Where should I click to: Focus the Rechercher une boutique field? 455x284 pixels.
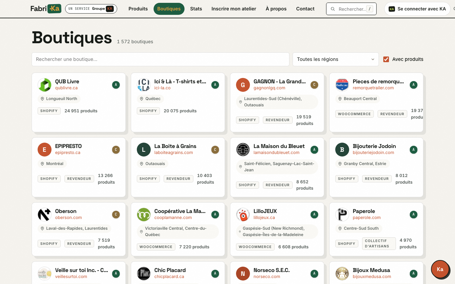161,59
